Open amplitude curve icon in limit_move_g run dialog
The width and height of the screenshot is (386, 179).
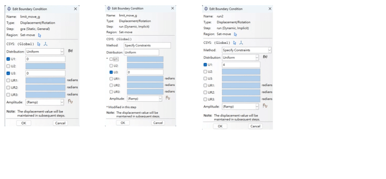point(168,98)
